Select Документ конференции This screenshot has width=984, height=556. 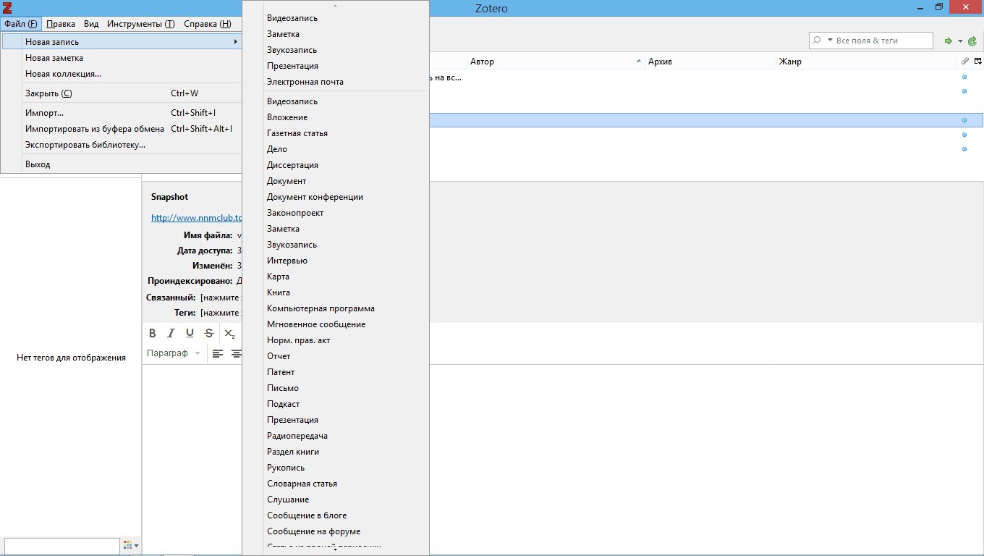click(x=336, y=197)
